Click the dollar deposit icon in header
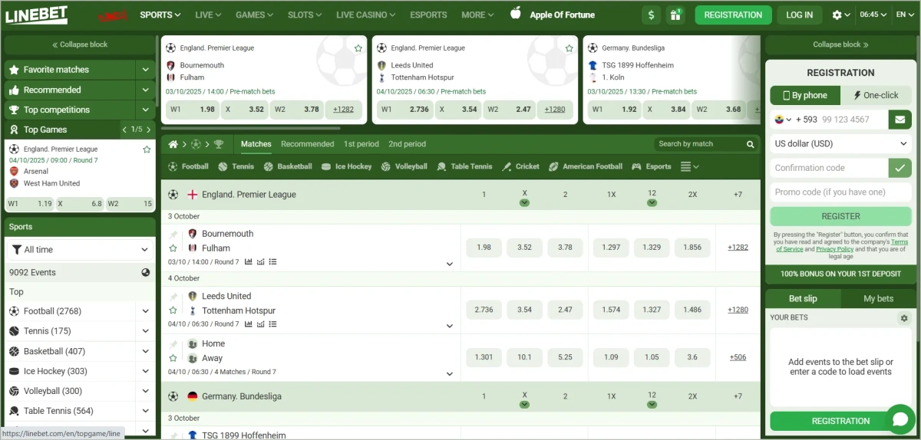Image resolution: width=921 pixels, height=440 pixels. click(652, 15)
